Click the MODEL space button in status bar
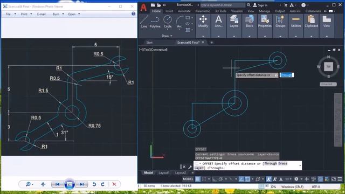The width and height of the screenshot is (345, 194). 188,179
